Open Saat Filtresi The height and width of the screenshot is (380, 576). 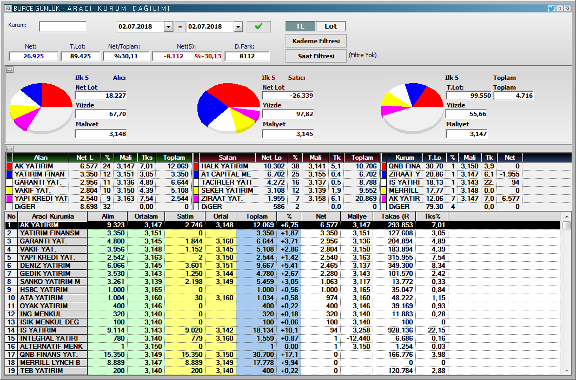click(316, 56)
